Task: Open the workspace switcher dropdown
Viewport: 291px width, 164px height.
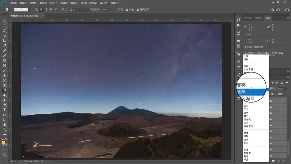Action: click(x=279, y=10)
